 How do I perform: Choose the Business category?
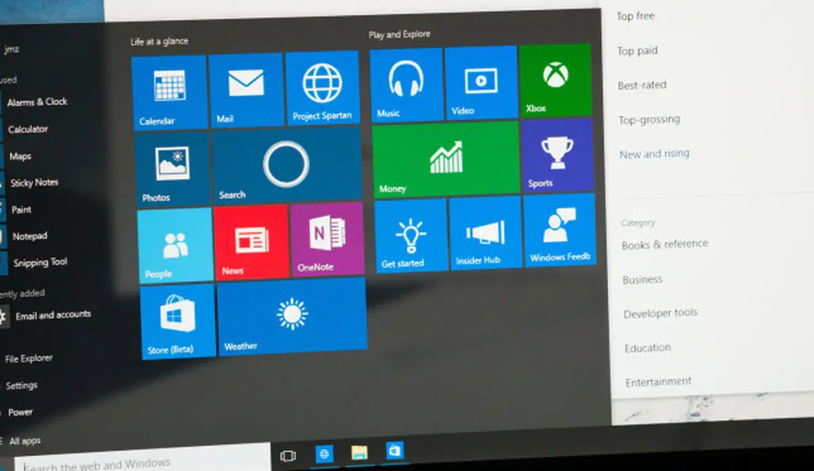click(x=642, y=279)
